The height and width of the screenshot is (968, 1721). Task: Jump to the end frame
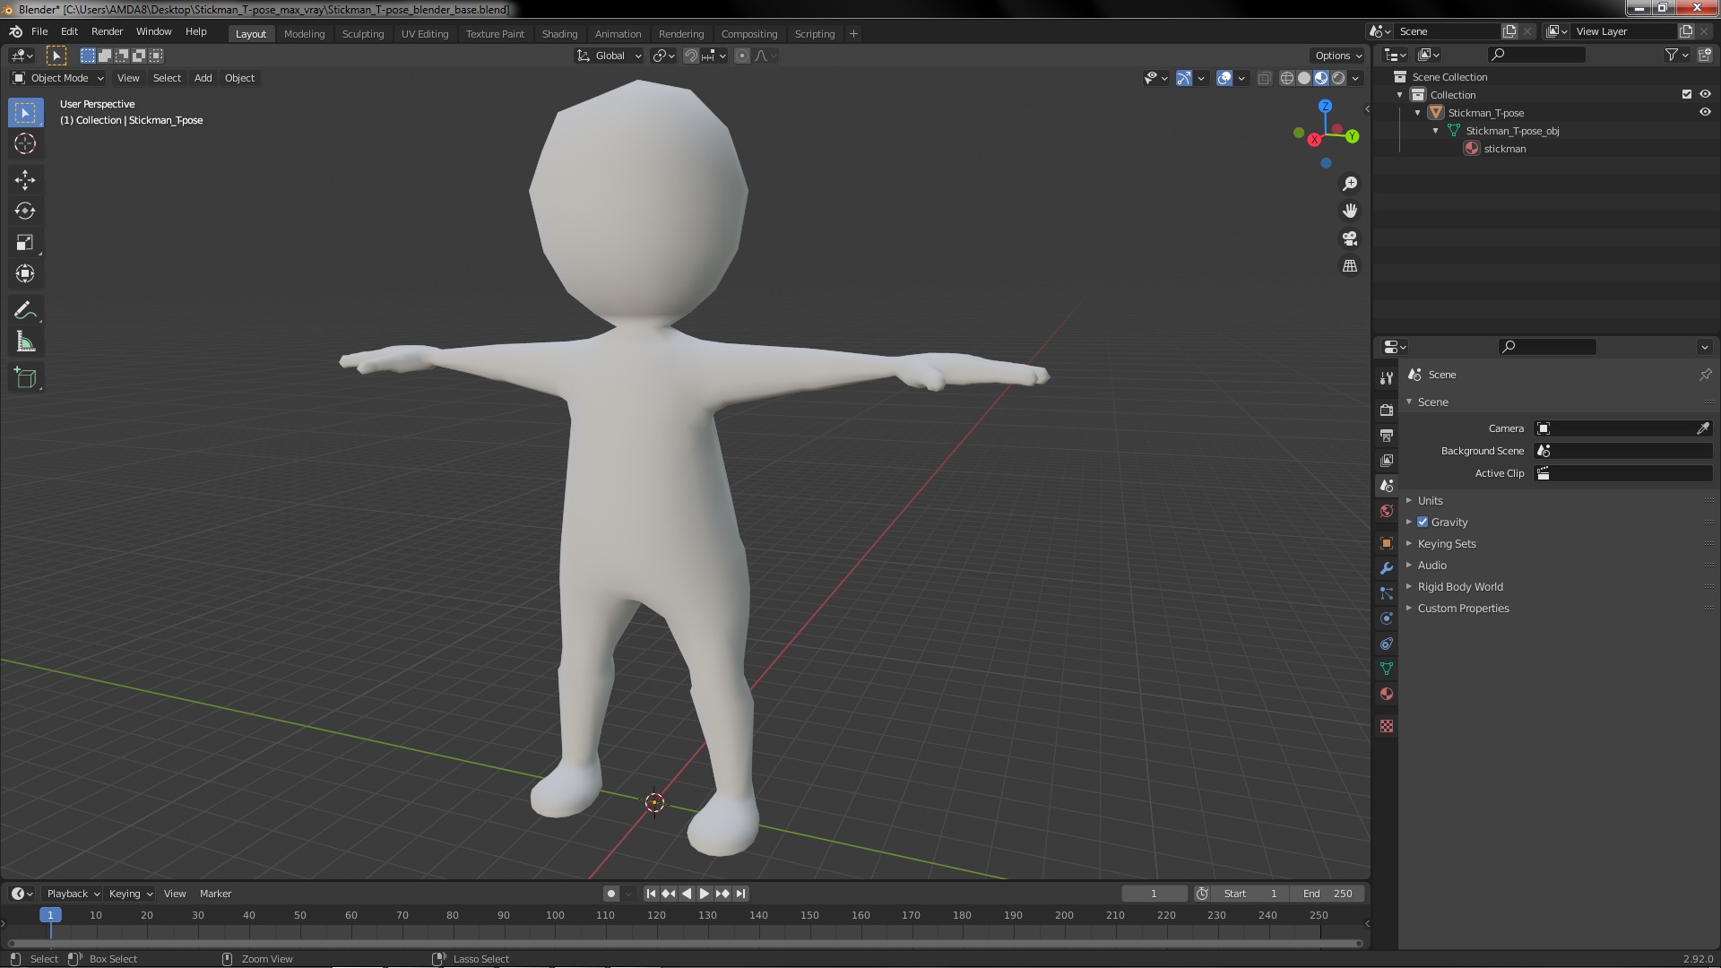point(741,894)
